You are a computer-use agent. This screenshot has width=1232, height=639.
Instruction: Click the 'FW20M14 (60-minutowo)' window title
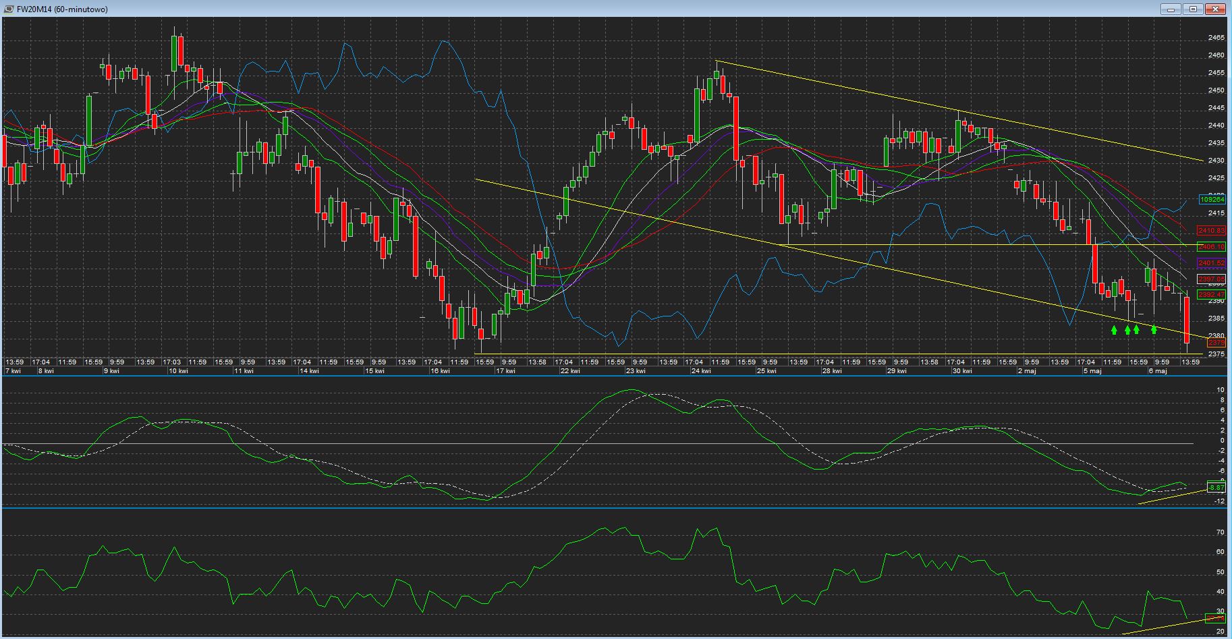[62, 9]
